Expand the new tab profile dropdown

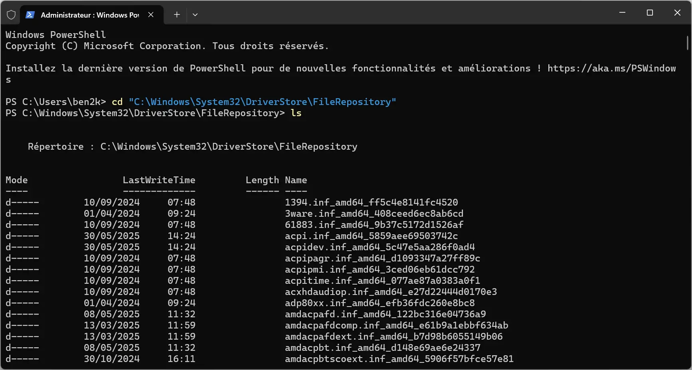tap(195, 15)
